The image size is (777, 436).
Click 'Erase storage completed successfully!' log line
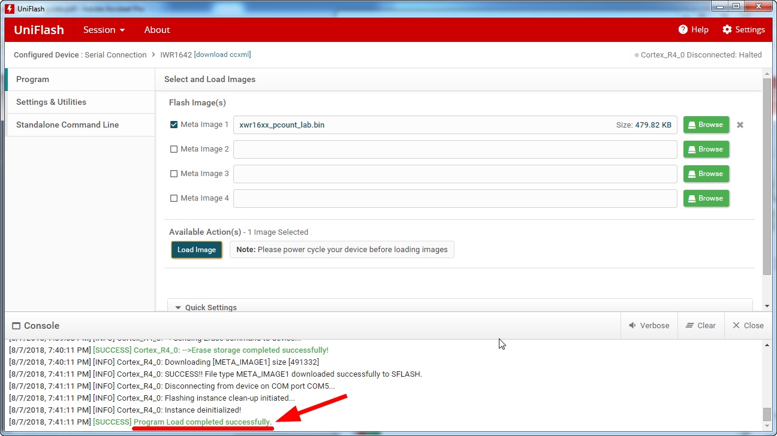(169, 350)
